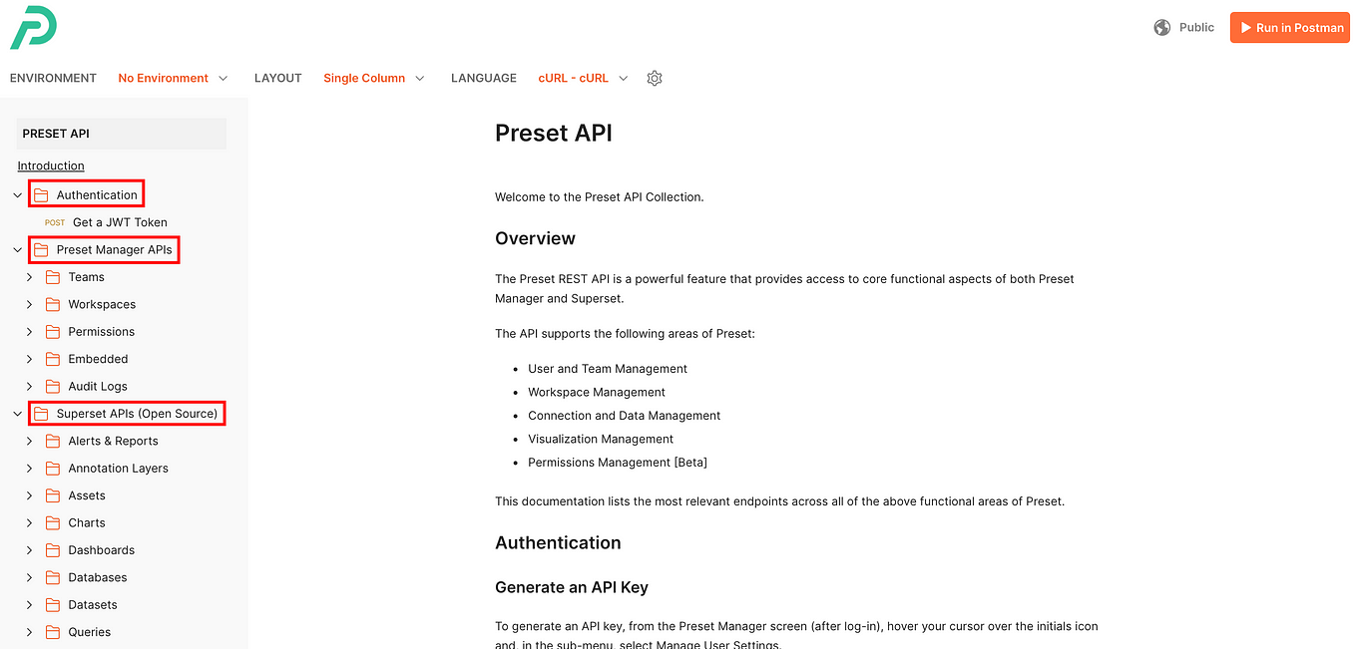Collapse the Authentication folder chevron
1357x649 pixels.
pos(16,194)
